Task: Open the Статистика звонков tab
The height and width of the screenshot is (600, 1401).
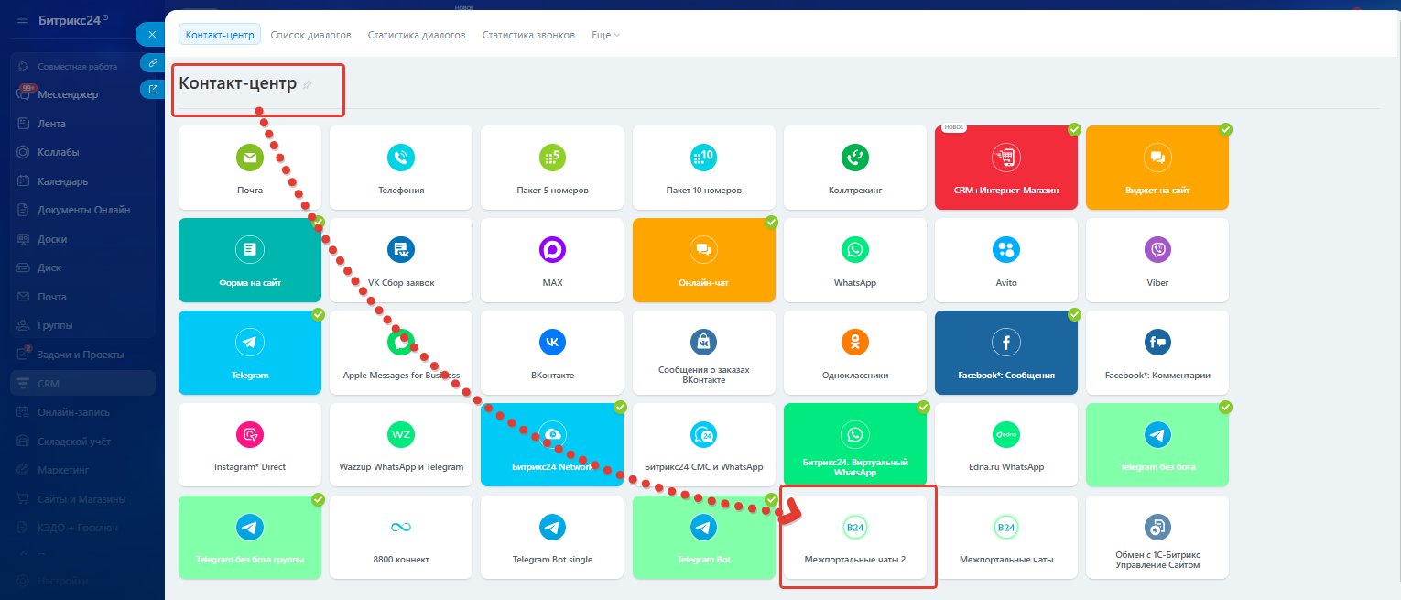Action: click(528, 35)
